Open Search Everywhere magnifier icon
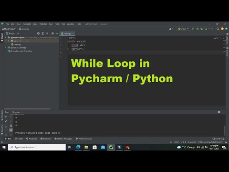Screen dimensions: 229x172 point(218,29)
